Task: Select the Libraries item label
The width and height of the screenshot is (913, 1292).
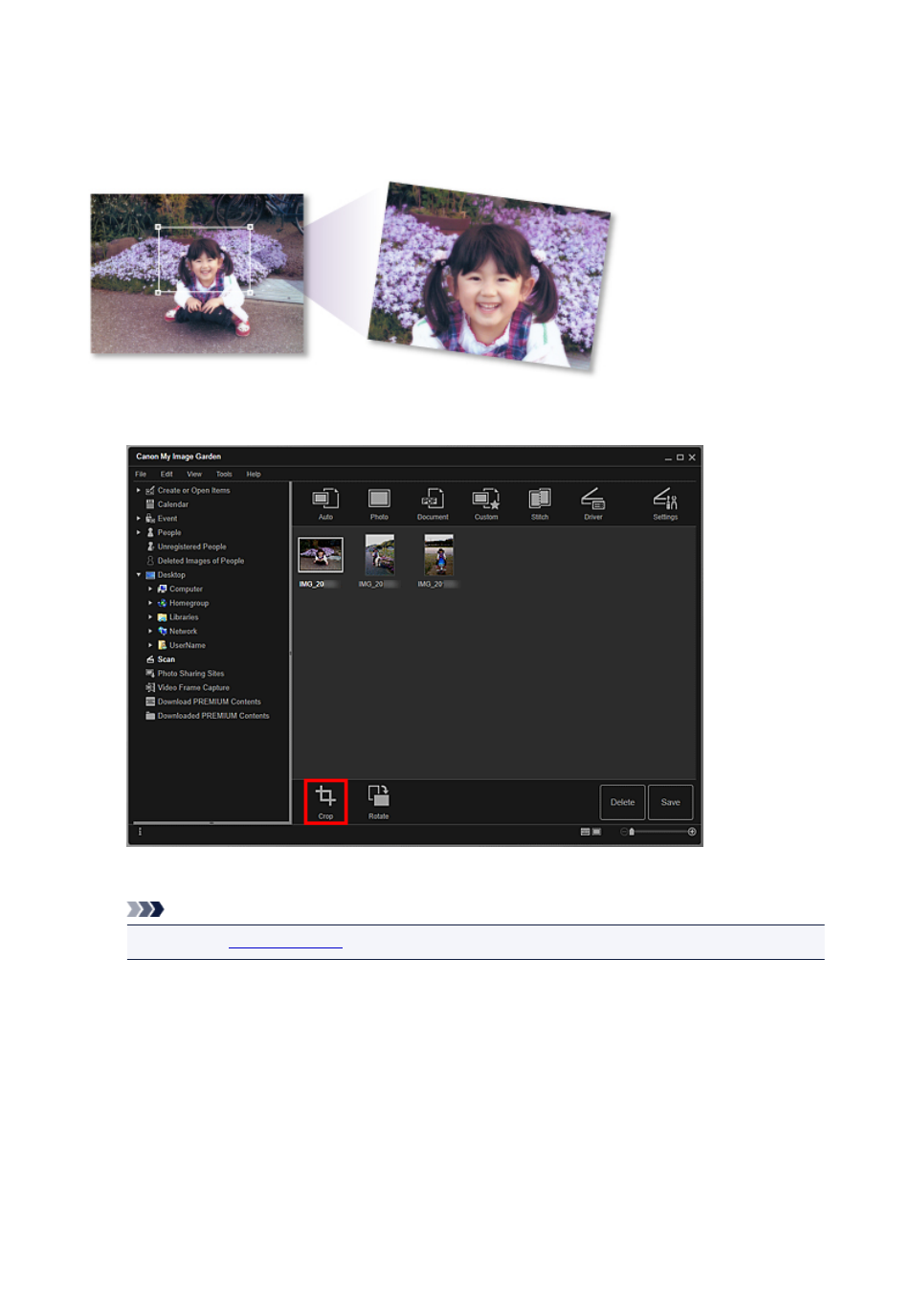Action: click(184, 617)
